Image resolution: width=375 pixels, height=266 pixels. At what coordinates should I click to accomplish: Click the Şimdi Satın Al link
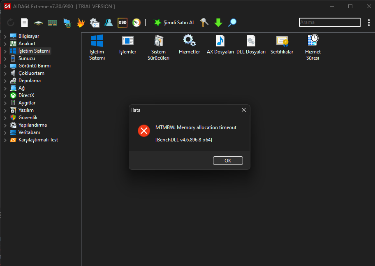pos(178,23)
